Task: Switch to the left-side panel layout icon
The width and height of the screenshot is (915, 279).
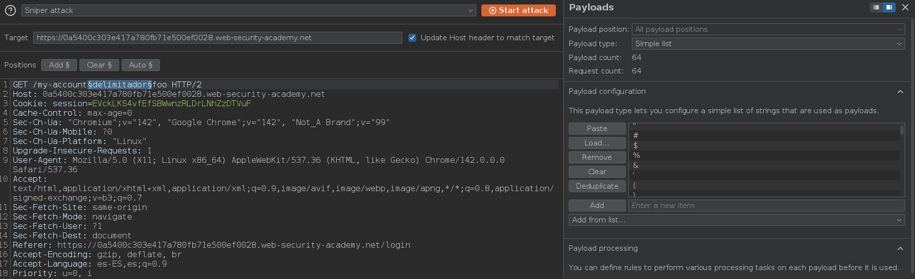Action: [x=876, y=7]
